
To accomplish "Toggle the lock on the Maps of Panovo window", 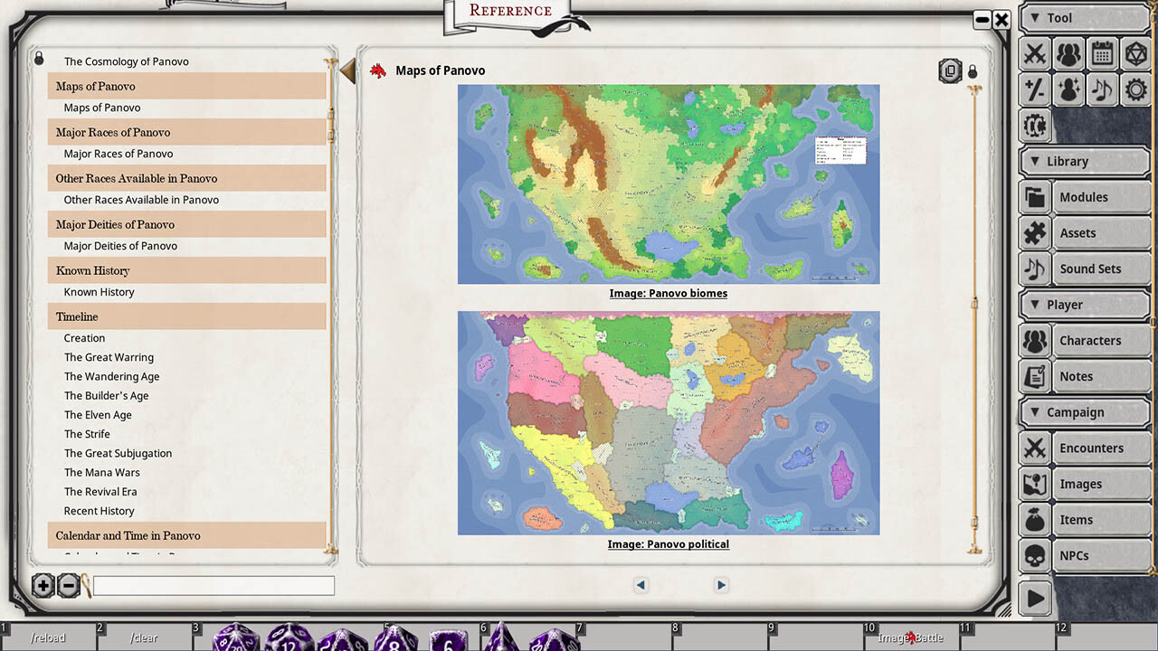I will (973, 71).
